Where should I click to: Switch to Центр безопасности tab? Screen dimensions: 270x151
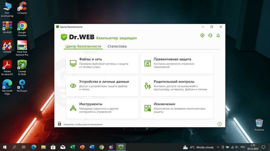83,46
